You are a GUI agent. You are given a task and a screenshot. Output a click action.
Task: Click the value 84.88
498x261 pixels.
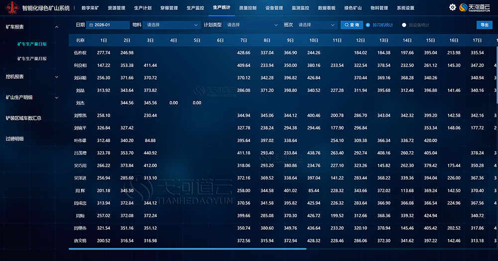[x=150, y=141]
